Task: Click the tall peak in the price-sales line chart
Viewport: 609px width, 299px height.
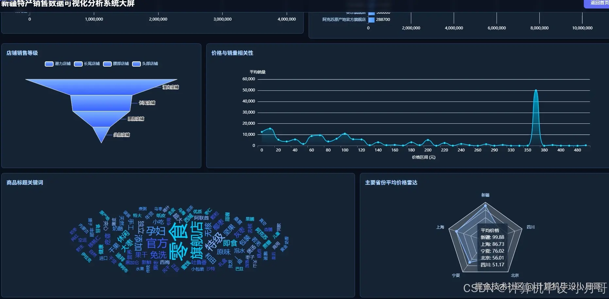Action: (x=536, y=90)
